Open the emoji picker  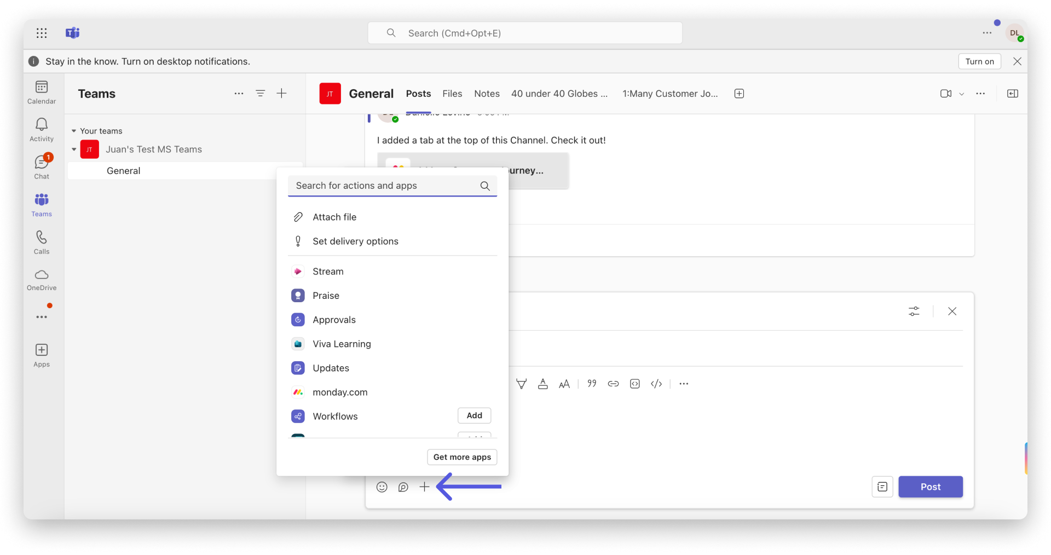pos(382,487)
